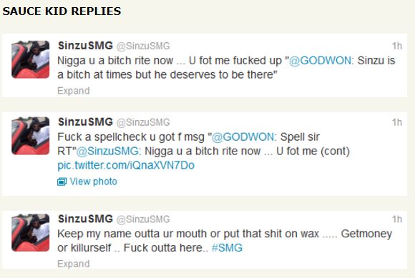Click SinzuSMG avatar in third tweet
Image resolution: width=415 pixels, height=278 pixels.
[x=31, y=232]
